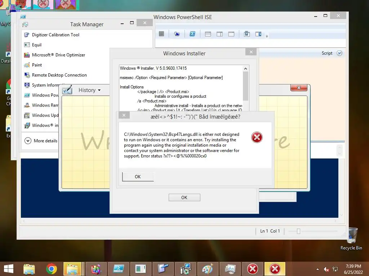This screenshot has height=276, width=369.
Task: Click the Windows Installer vertical scrollbar thumb
Action: coord(245,86)
